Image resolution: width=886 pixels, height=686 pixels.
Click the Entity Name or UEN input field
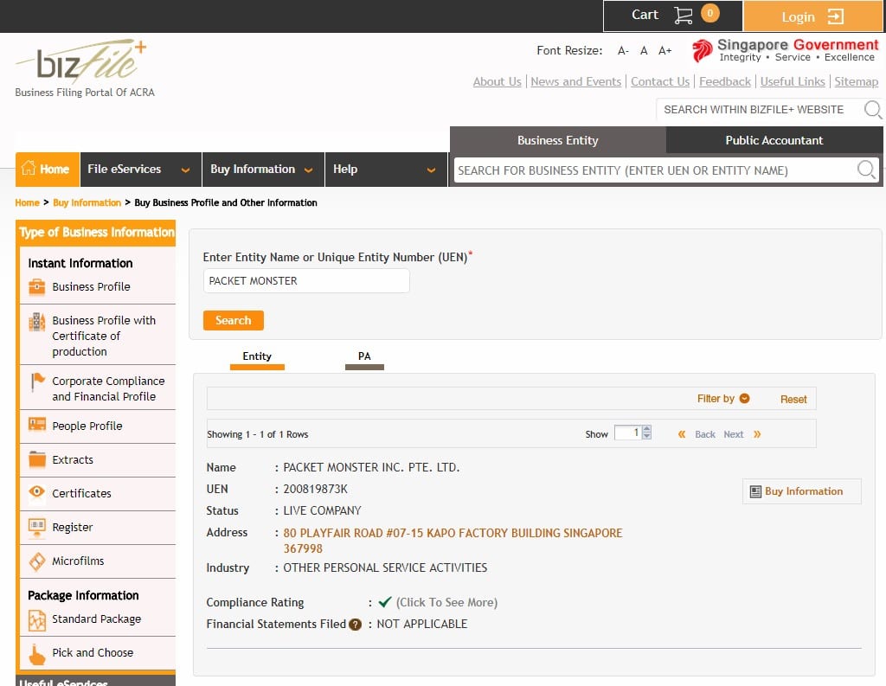click(306, 281)
